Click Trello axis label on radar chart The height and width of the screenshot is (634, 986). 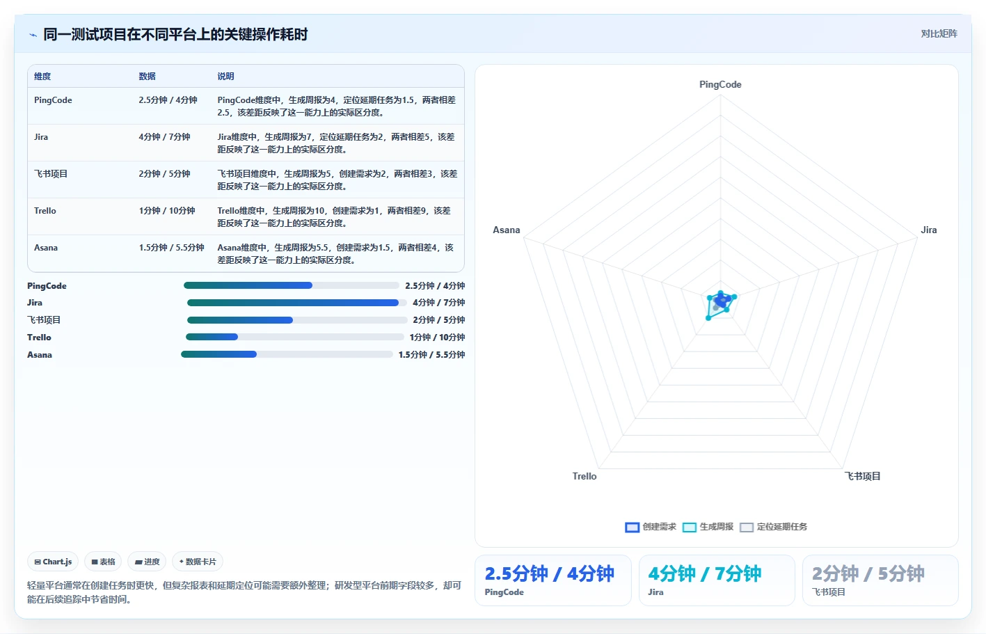tap(585, 476)
